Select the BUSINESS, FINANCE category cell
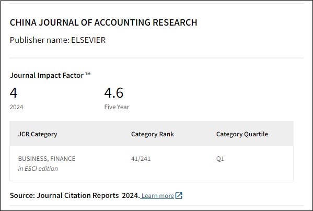313x211 pixels. click(x=47, y=159)
